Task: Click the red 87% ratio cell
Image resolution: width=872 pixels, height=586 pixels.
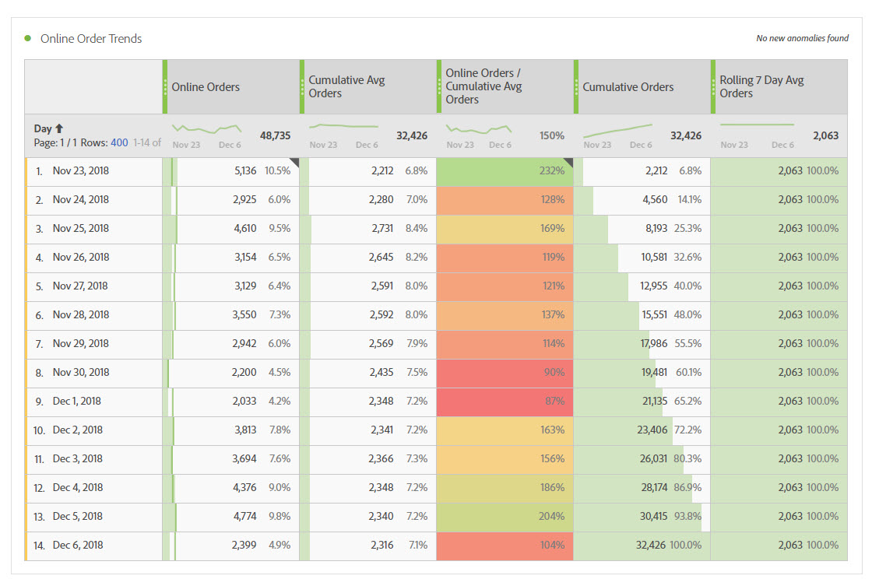Action: point(505,401)
